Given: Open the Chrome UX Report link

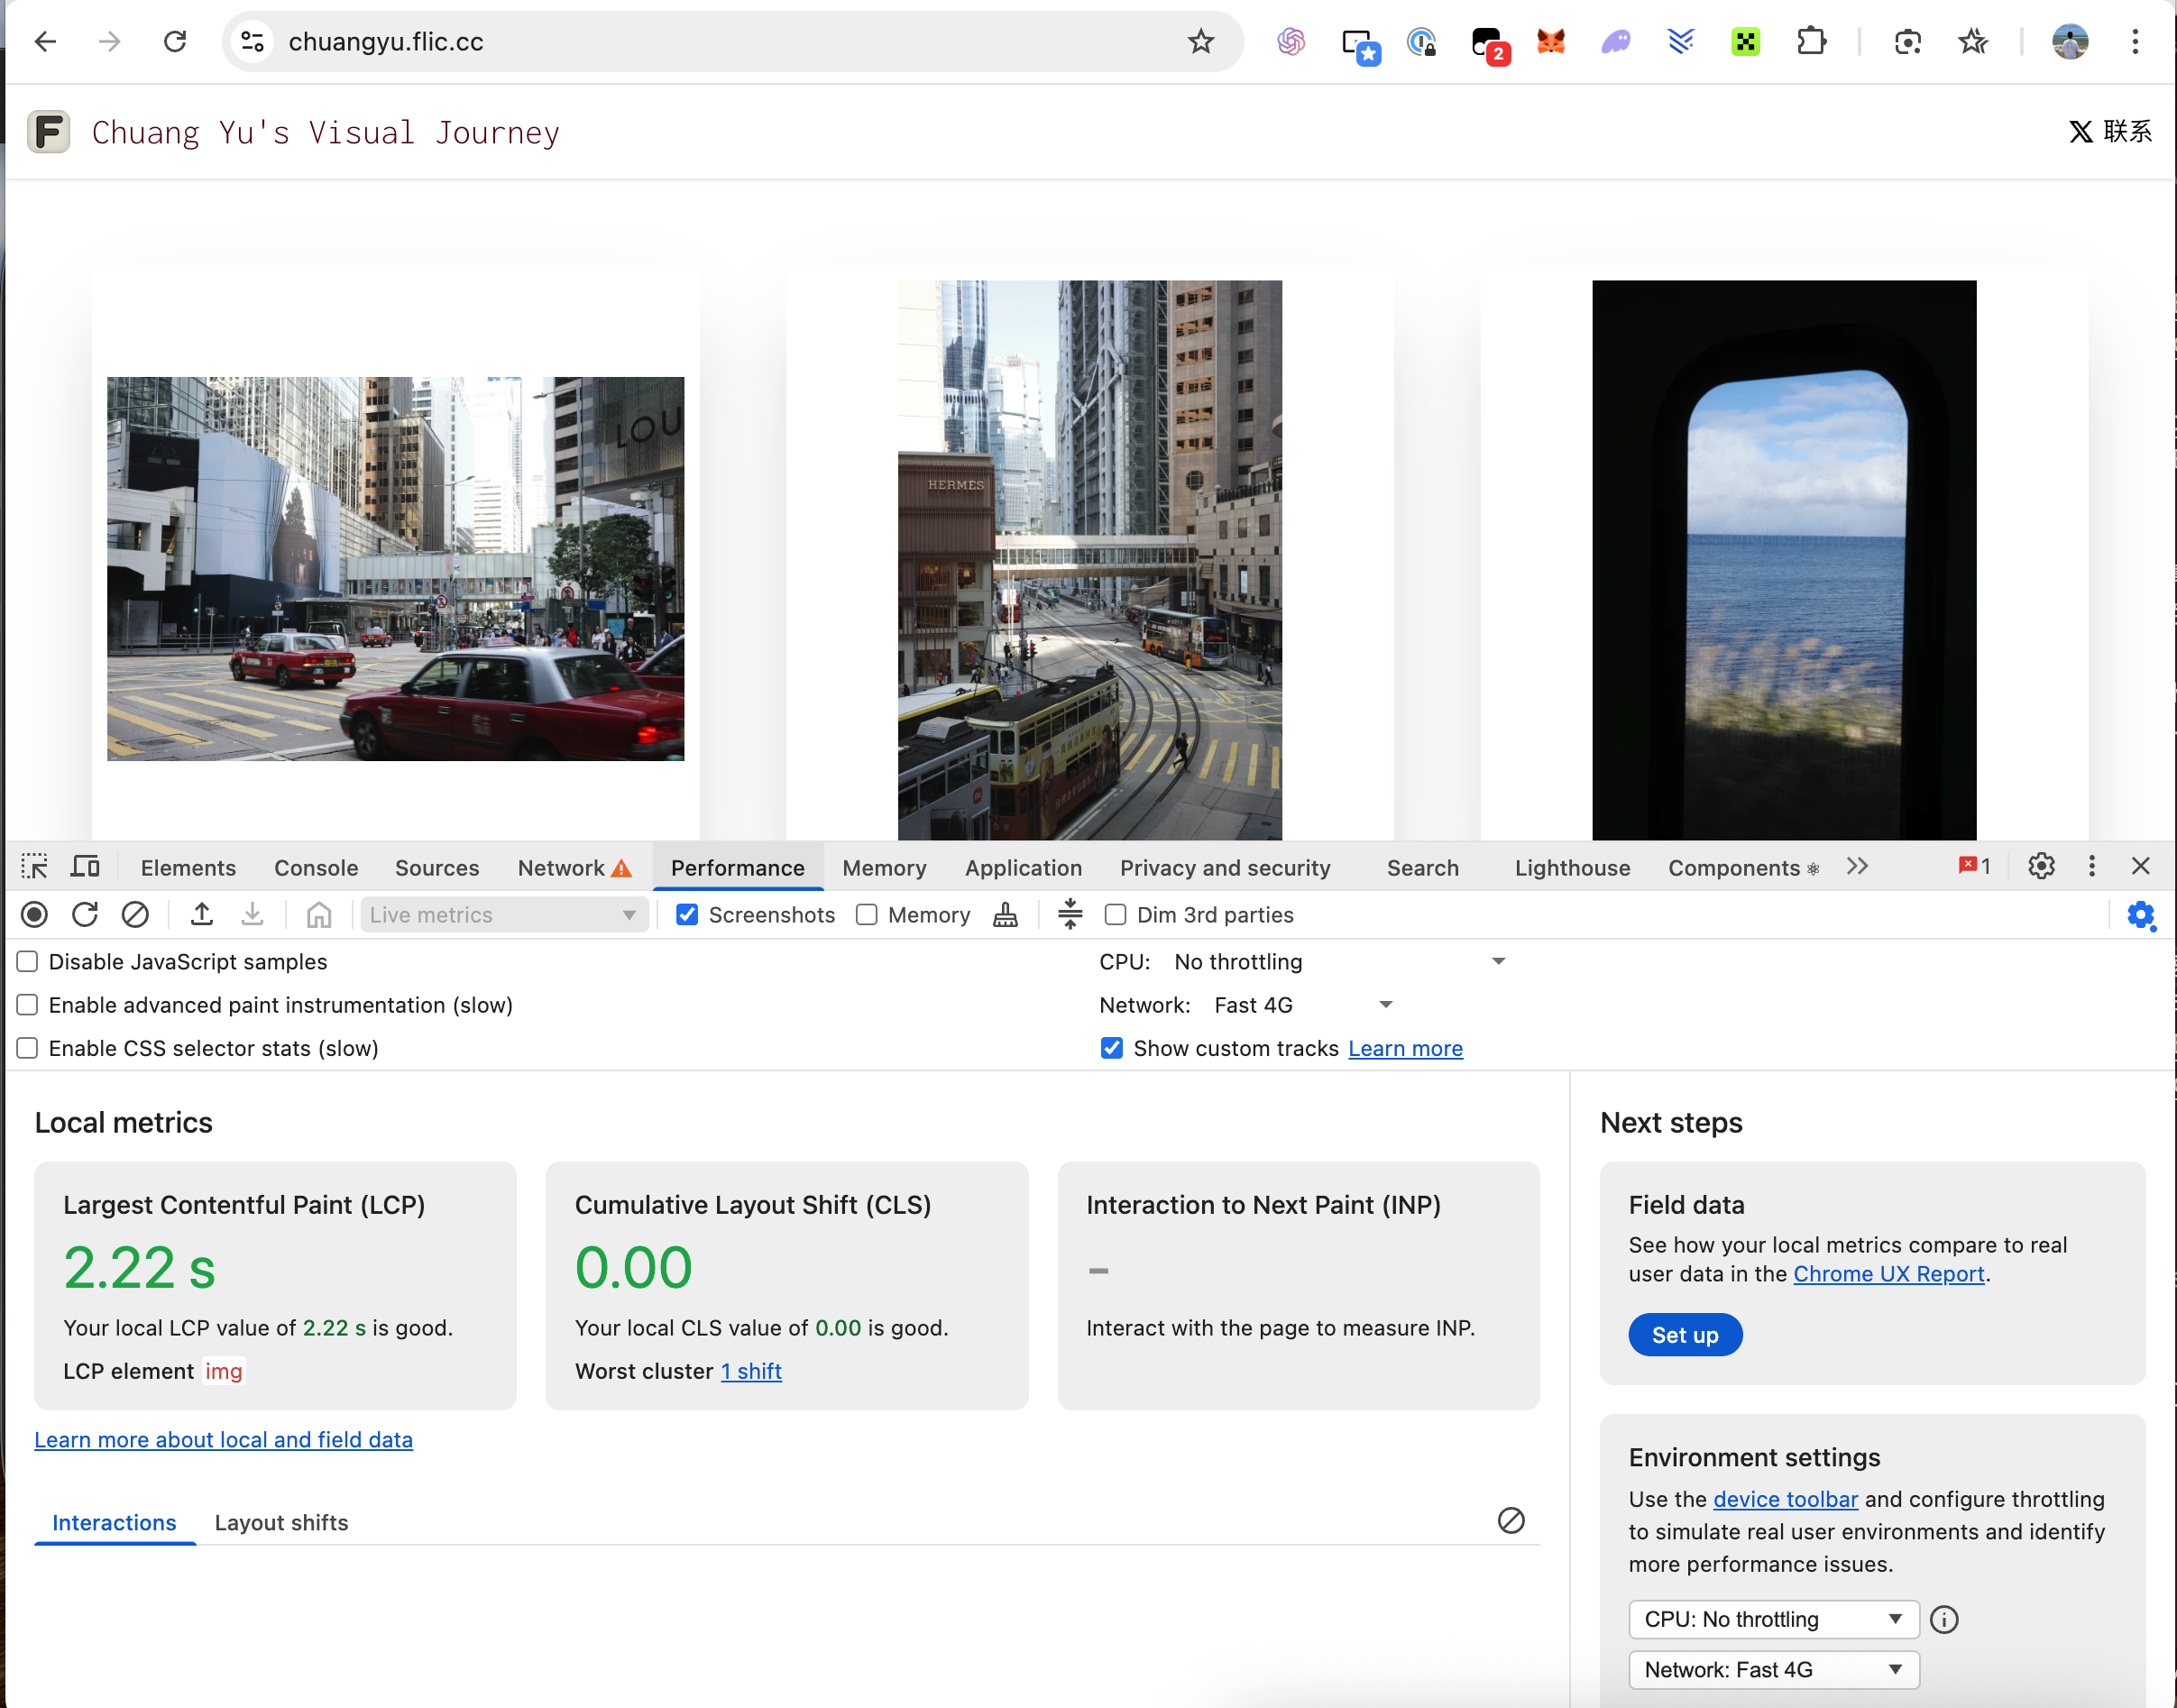Looking at the screenshot, I should [1888, 1274].
